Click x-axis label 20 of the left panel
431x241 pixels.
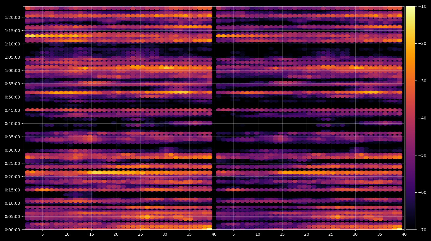pos(116,235)
